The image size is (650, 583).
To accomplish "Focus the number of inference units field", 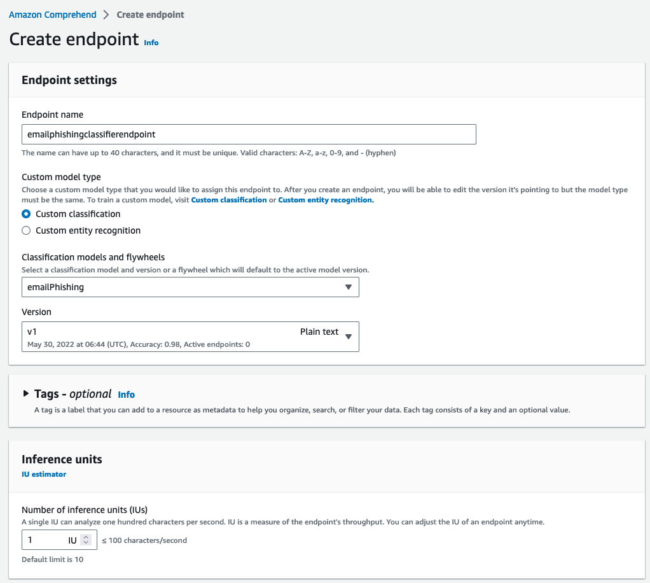I will pyautogui.click(x=46, y=540).
